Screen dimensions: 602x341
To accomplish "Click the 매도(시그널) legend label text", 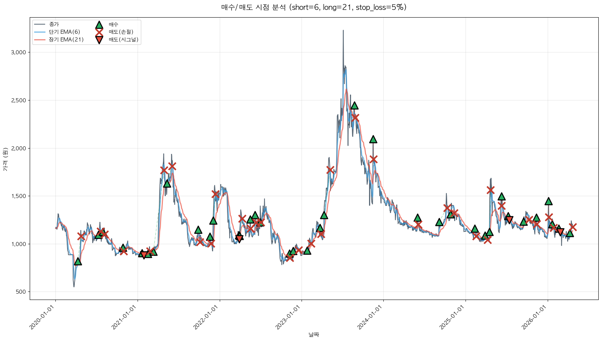I will pos(124,40).
